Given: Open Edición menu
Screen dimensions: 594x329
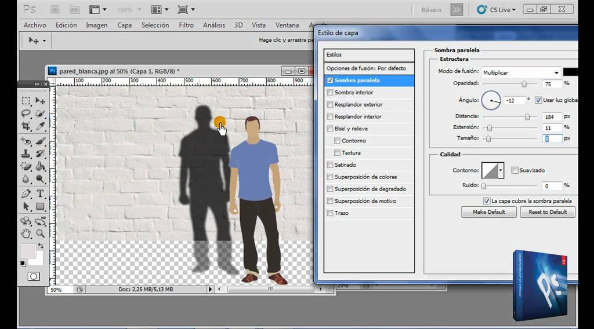Looking at the screenshot, I should pyautogui.click(x=66, y=25).
